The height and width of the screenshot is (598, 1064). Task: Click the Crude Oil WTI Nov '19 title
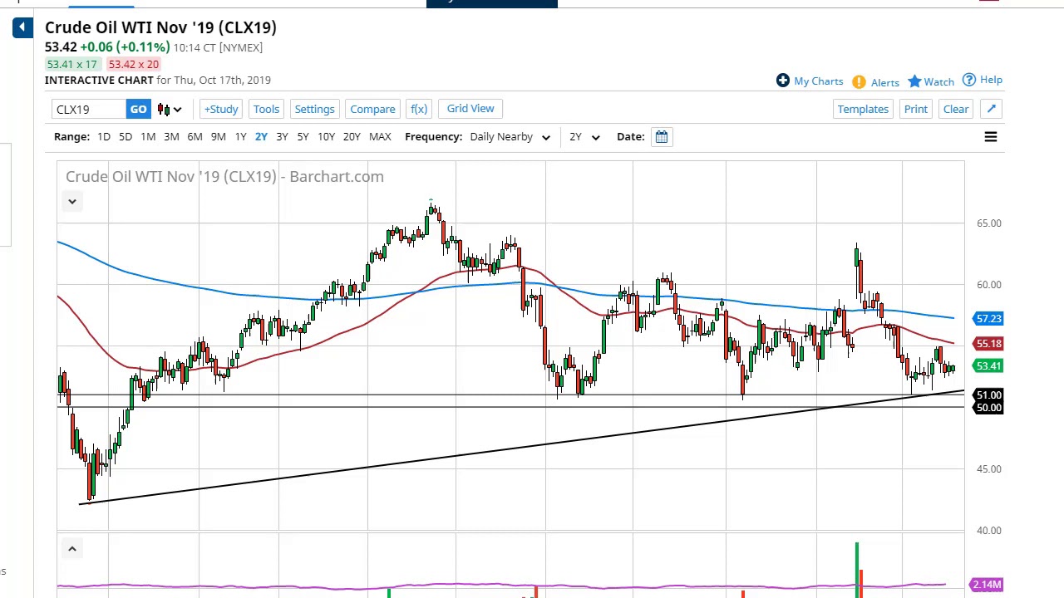pos(160,27)
